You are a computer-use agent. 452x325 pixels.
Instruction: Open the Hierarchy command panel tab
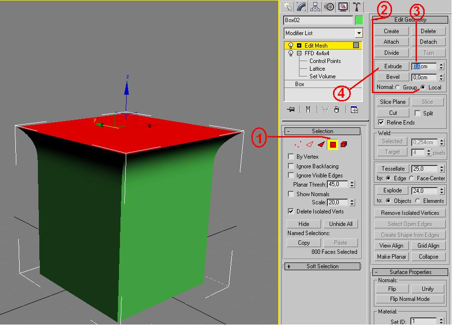(315, 6)
